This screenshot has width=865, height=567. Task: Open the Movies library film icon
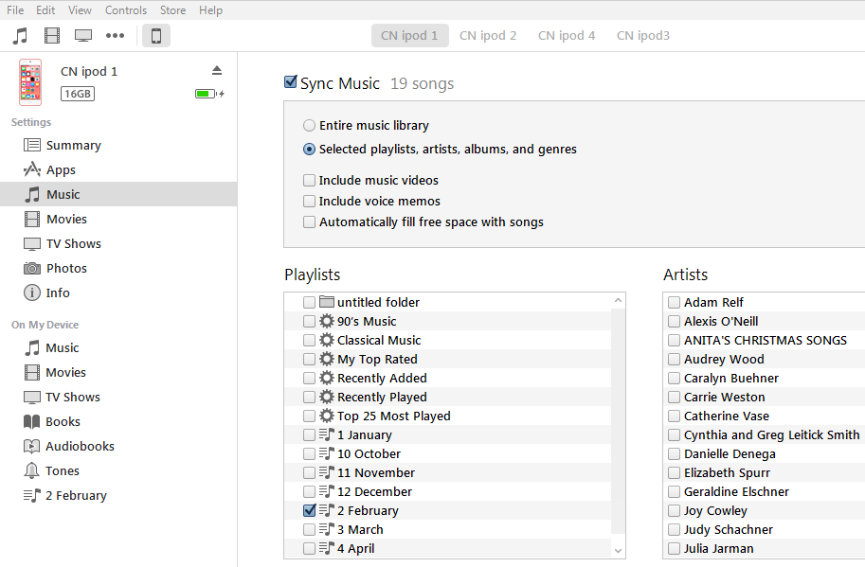pos(52,36)
